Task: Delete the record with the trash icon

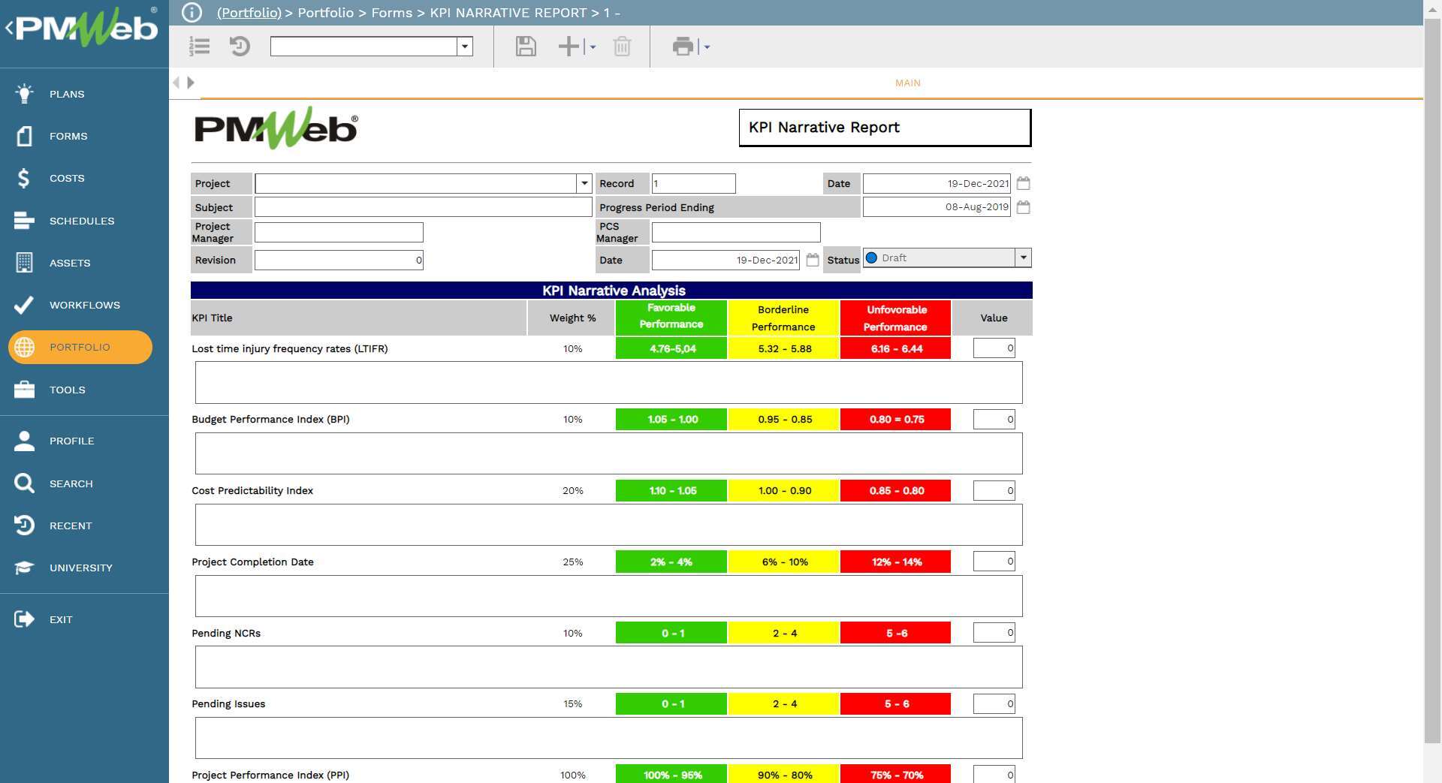Action: pyautogui.click(x=622, y=47)
